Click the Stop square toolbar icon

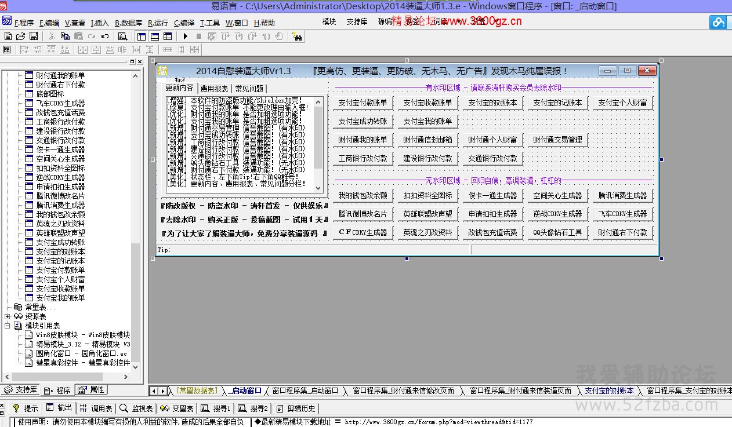(199, 36)
